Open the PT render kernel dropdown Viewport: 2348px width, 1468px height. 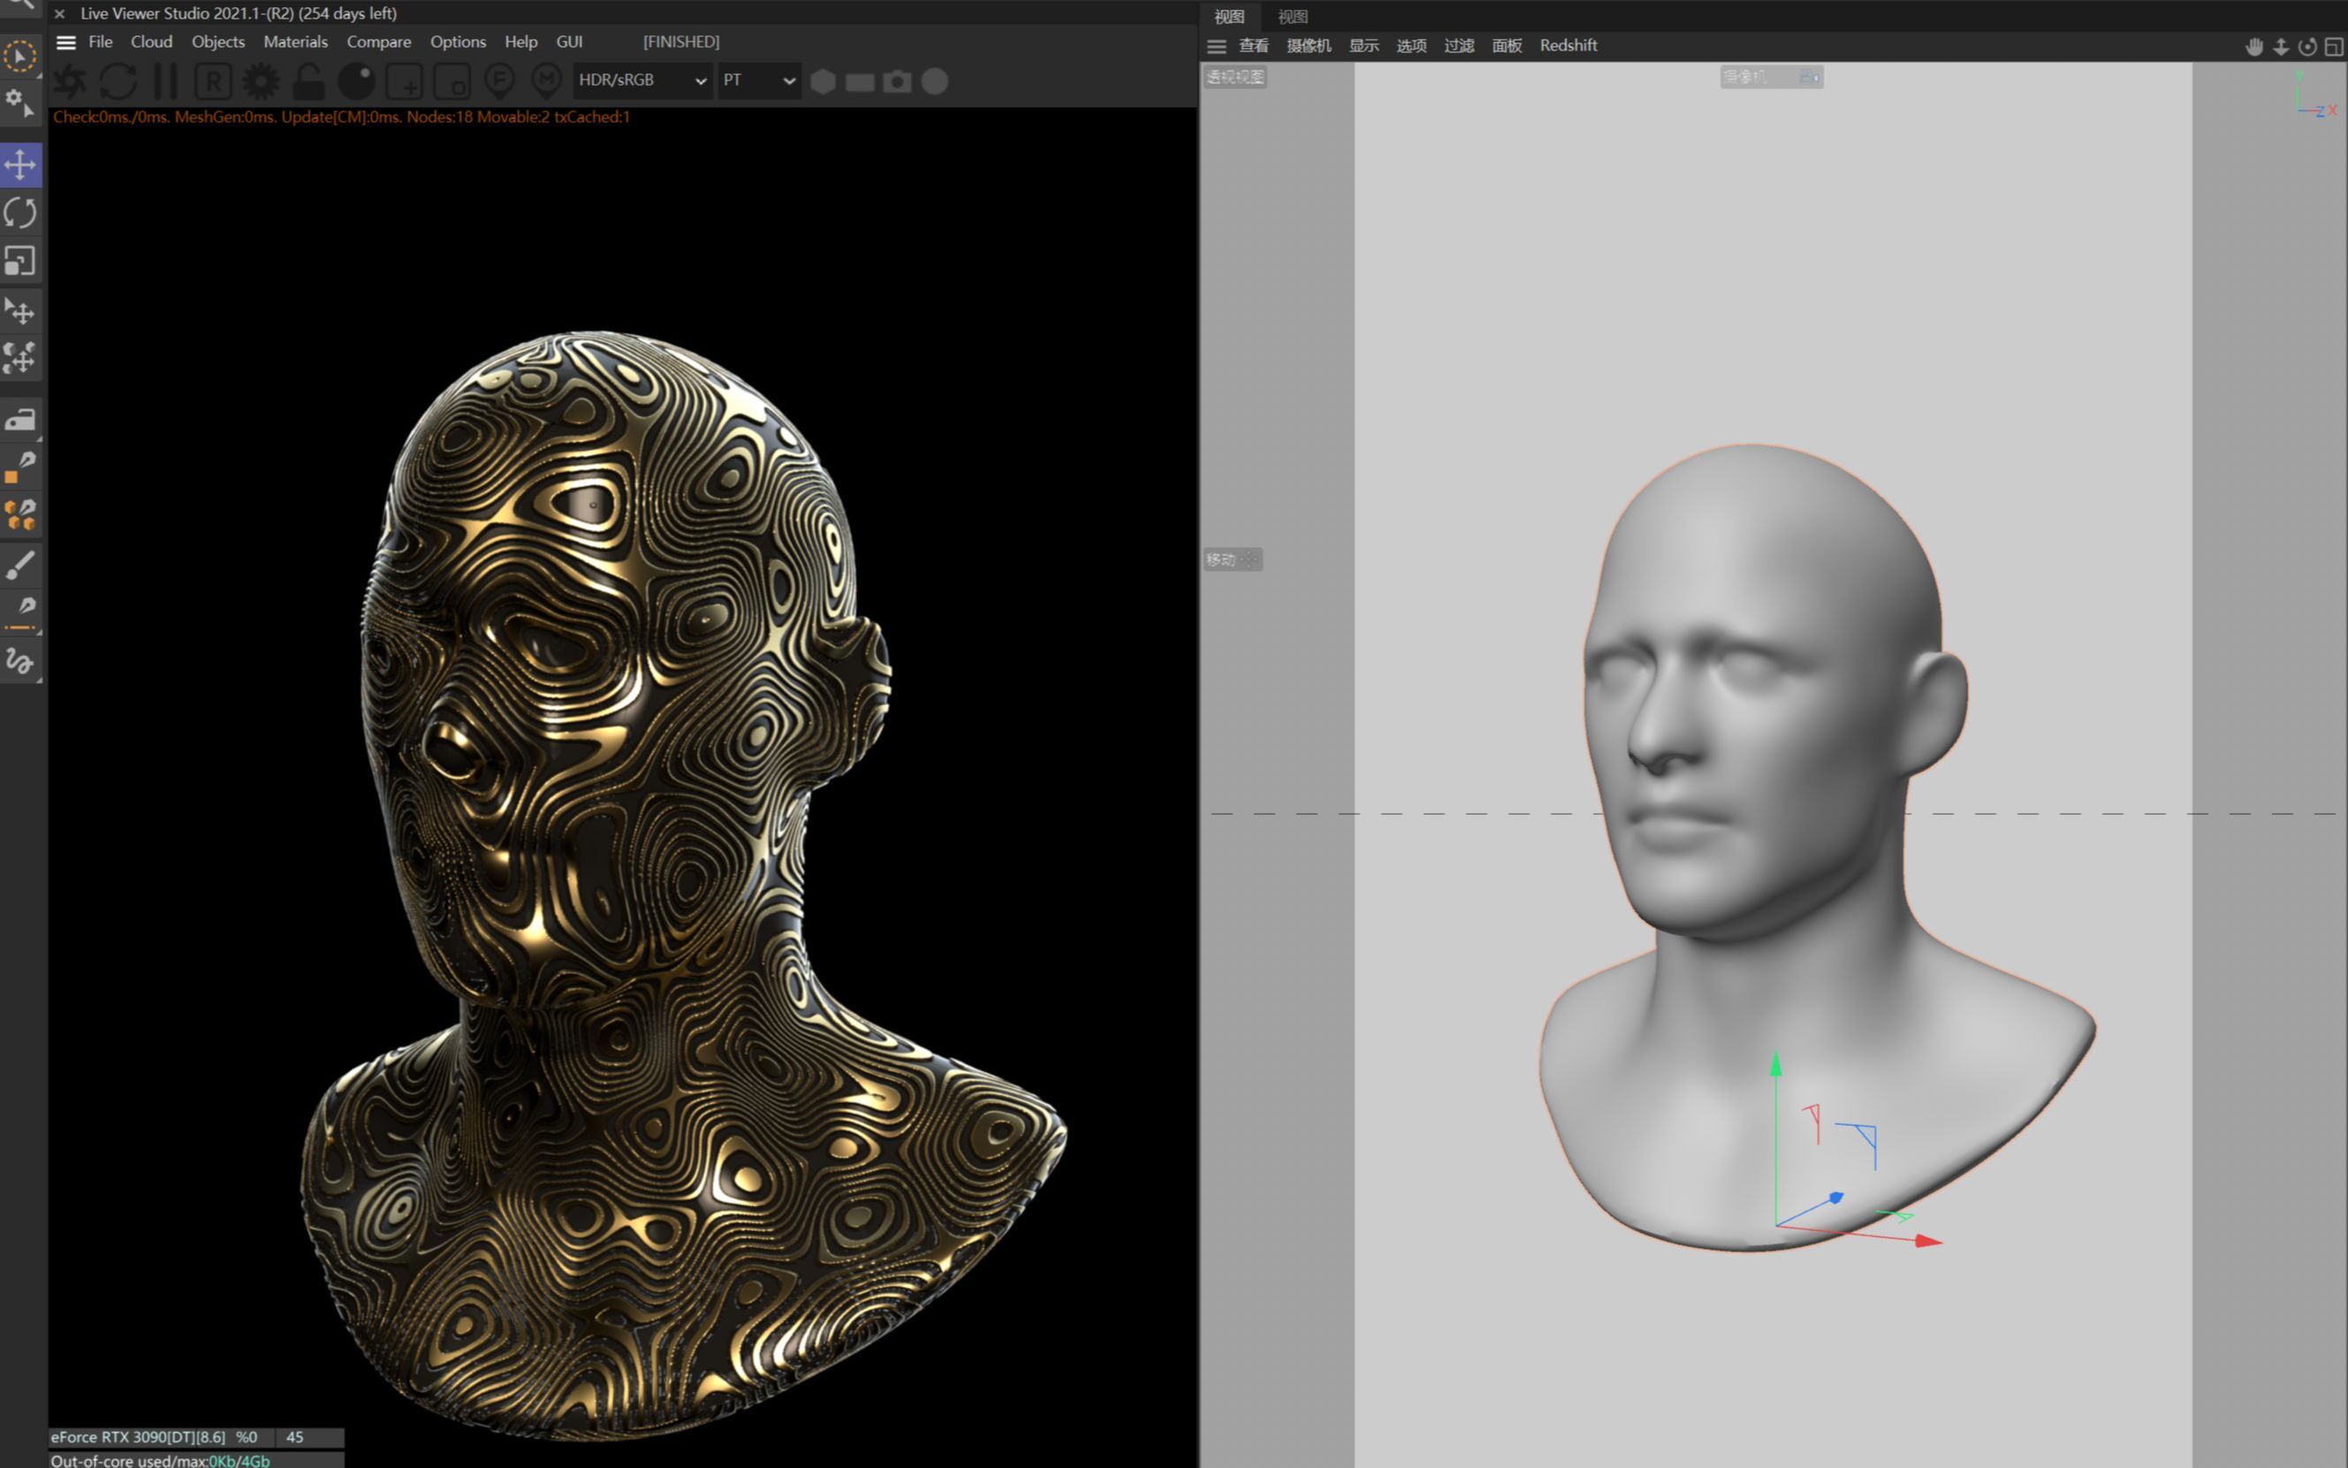pos(759,80)
